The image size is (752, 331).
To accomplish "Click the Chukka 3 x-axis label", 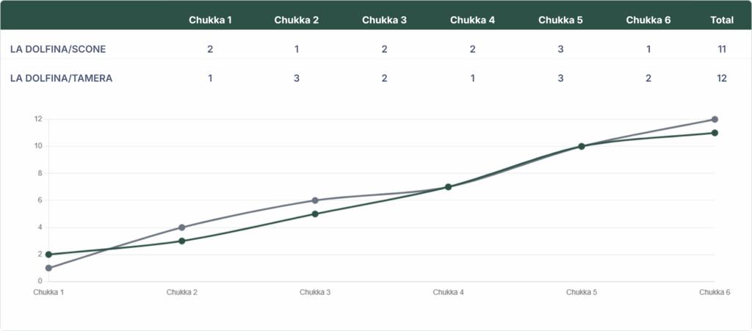I will coord(315,292).
